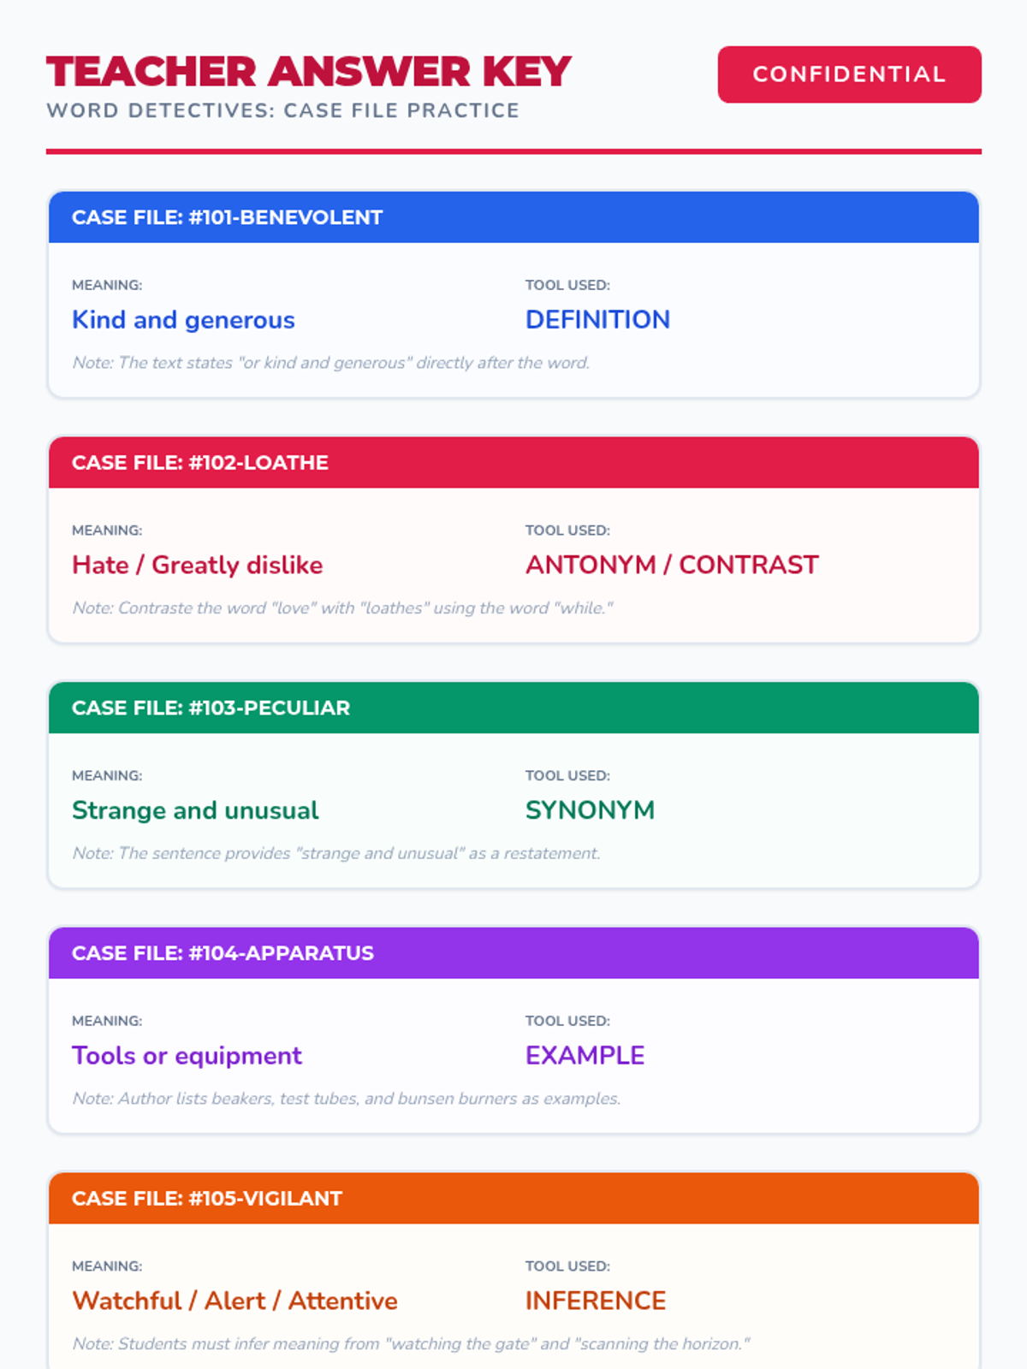
Task: Click the ANTONYM / CONTRAST tool label
Action: tap(672, 566)
